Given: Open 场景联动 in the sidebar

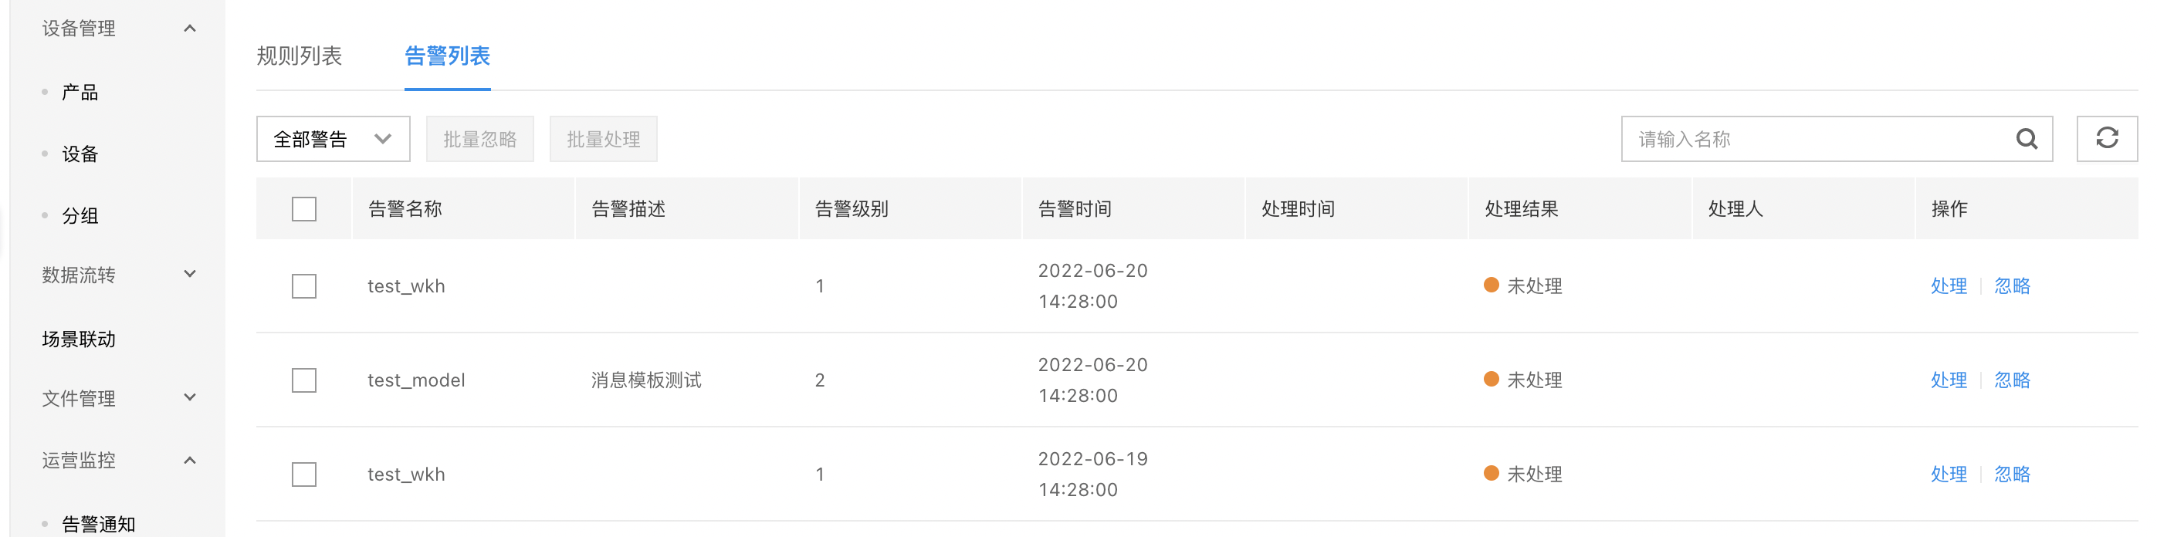Looking at the screenshot, I should point(79,339).
